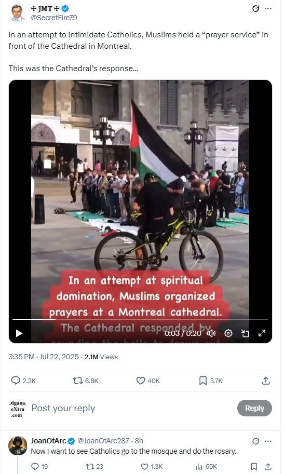Bookmark the post with 3.7K bookmarks

[x=211, y=381]
